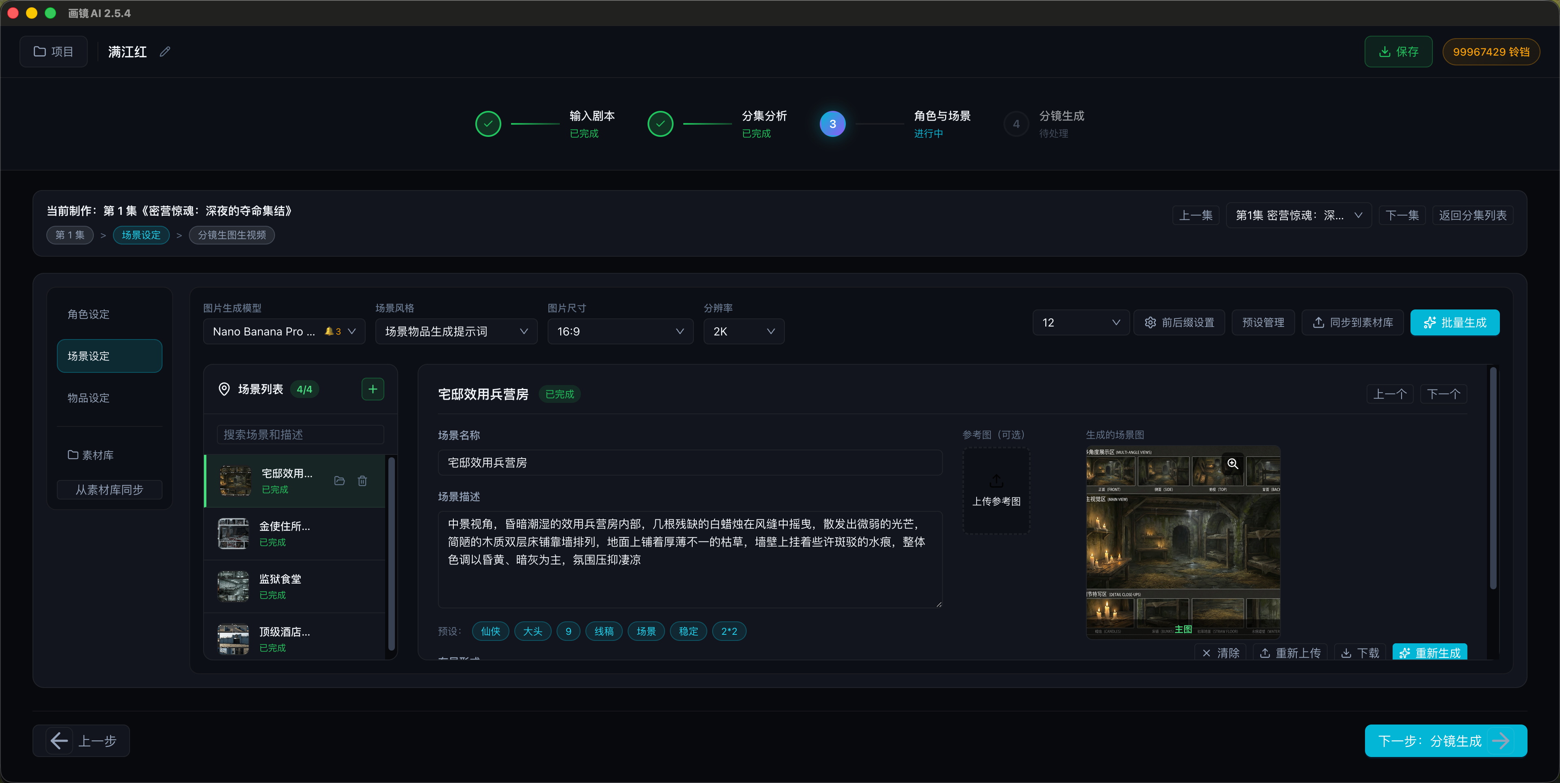Switch to 物品设定 tab in sidebar
The width and height of the screenshot is (1560, 783).
tap(89, 398)
